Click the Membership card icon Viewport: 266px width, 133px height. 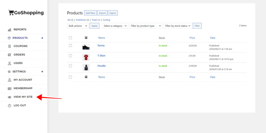click(x=10, y=88)
